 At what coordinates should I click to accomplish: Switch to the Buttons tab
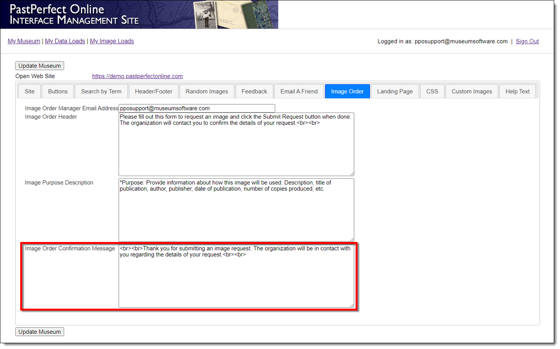coord(58,92)
